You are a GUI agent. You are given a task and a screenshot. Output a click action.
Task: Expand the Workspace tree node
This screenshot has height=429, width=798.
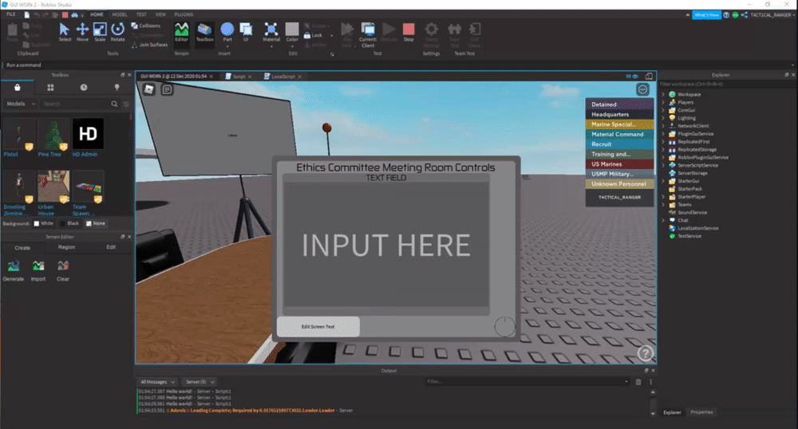662,95
